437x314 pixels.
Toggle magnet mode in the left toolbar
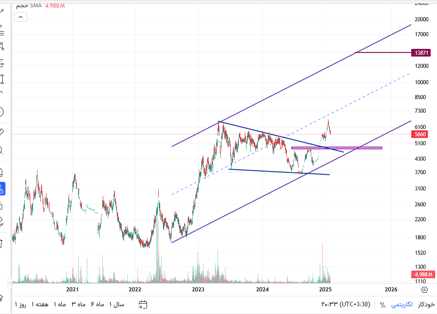(1, 172)
